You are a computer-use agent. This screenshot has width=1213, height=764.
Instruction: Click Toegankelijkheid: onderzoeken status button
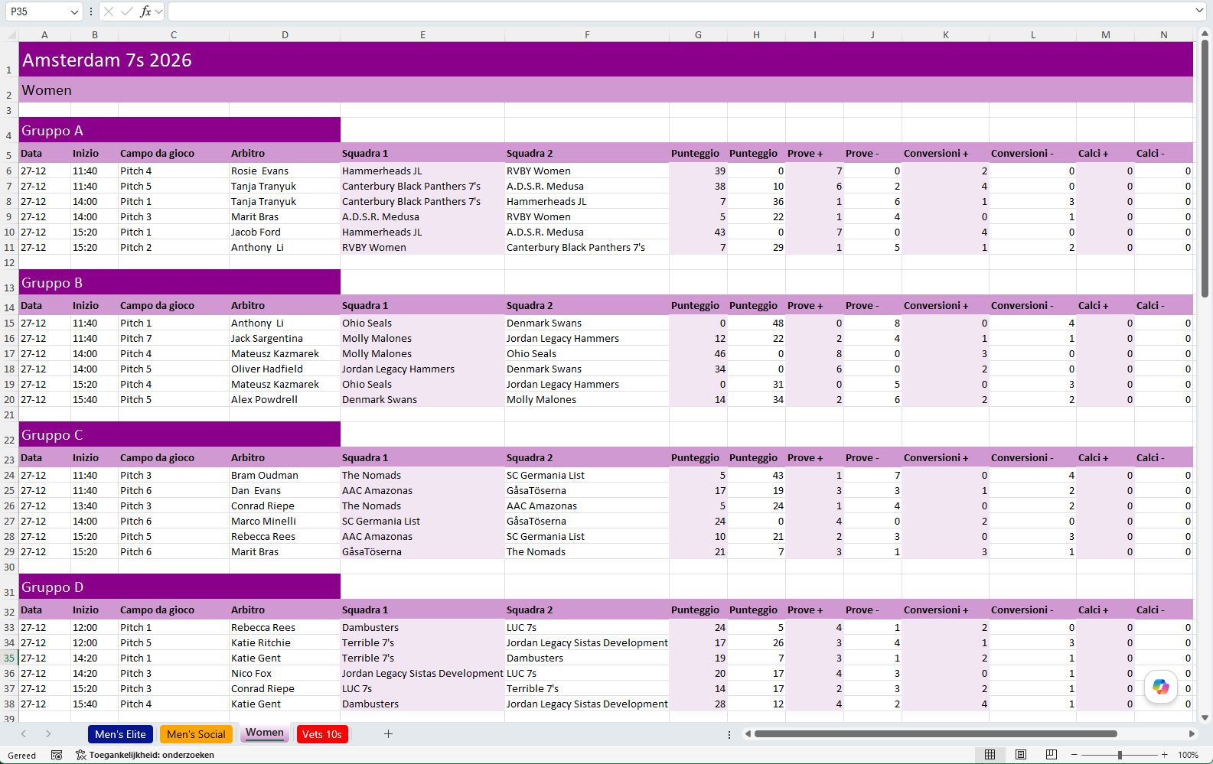(145, 755)
